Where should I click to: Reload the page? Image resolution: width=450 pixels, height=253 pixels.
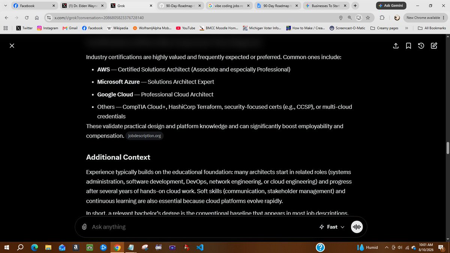[27, 18]
